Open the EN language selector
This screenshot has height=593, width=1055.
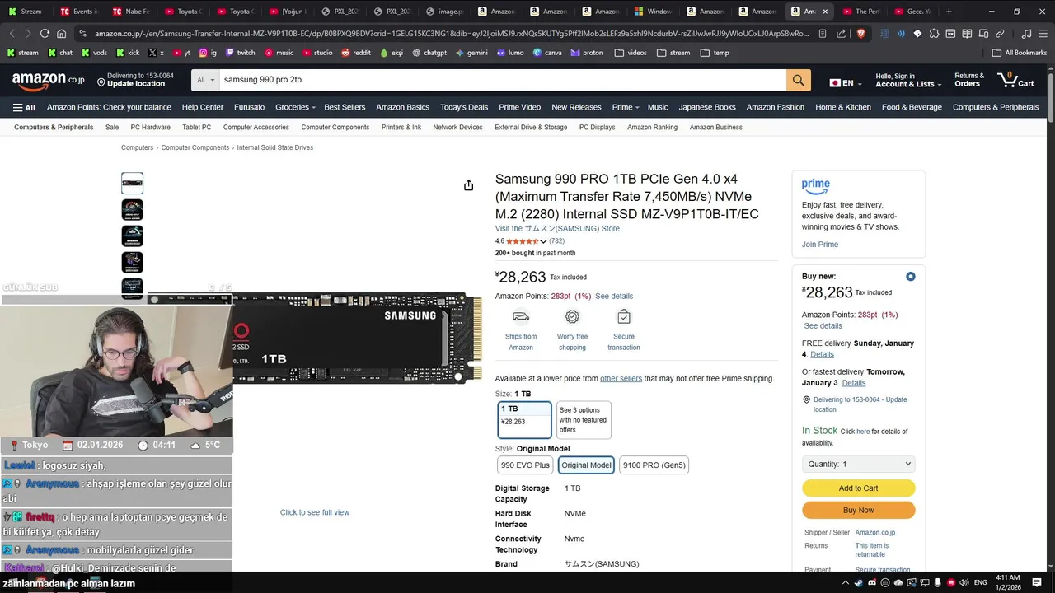845,83
